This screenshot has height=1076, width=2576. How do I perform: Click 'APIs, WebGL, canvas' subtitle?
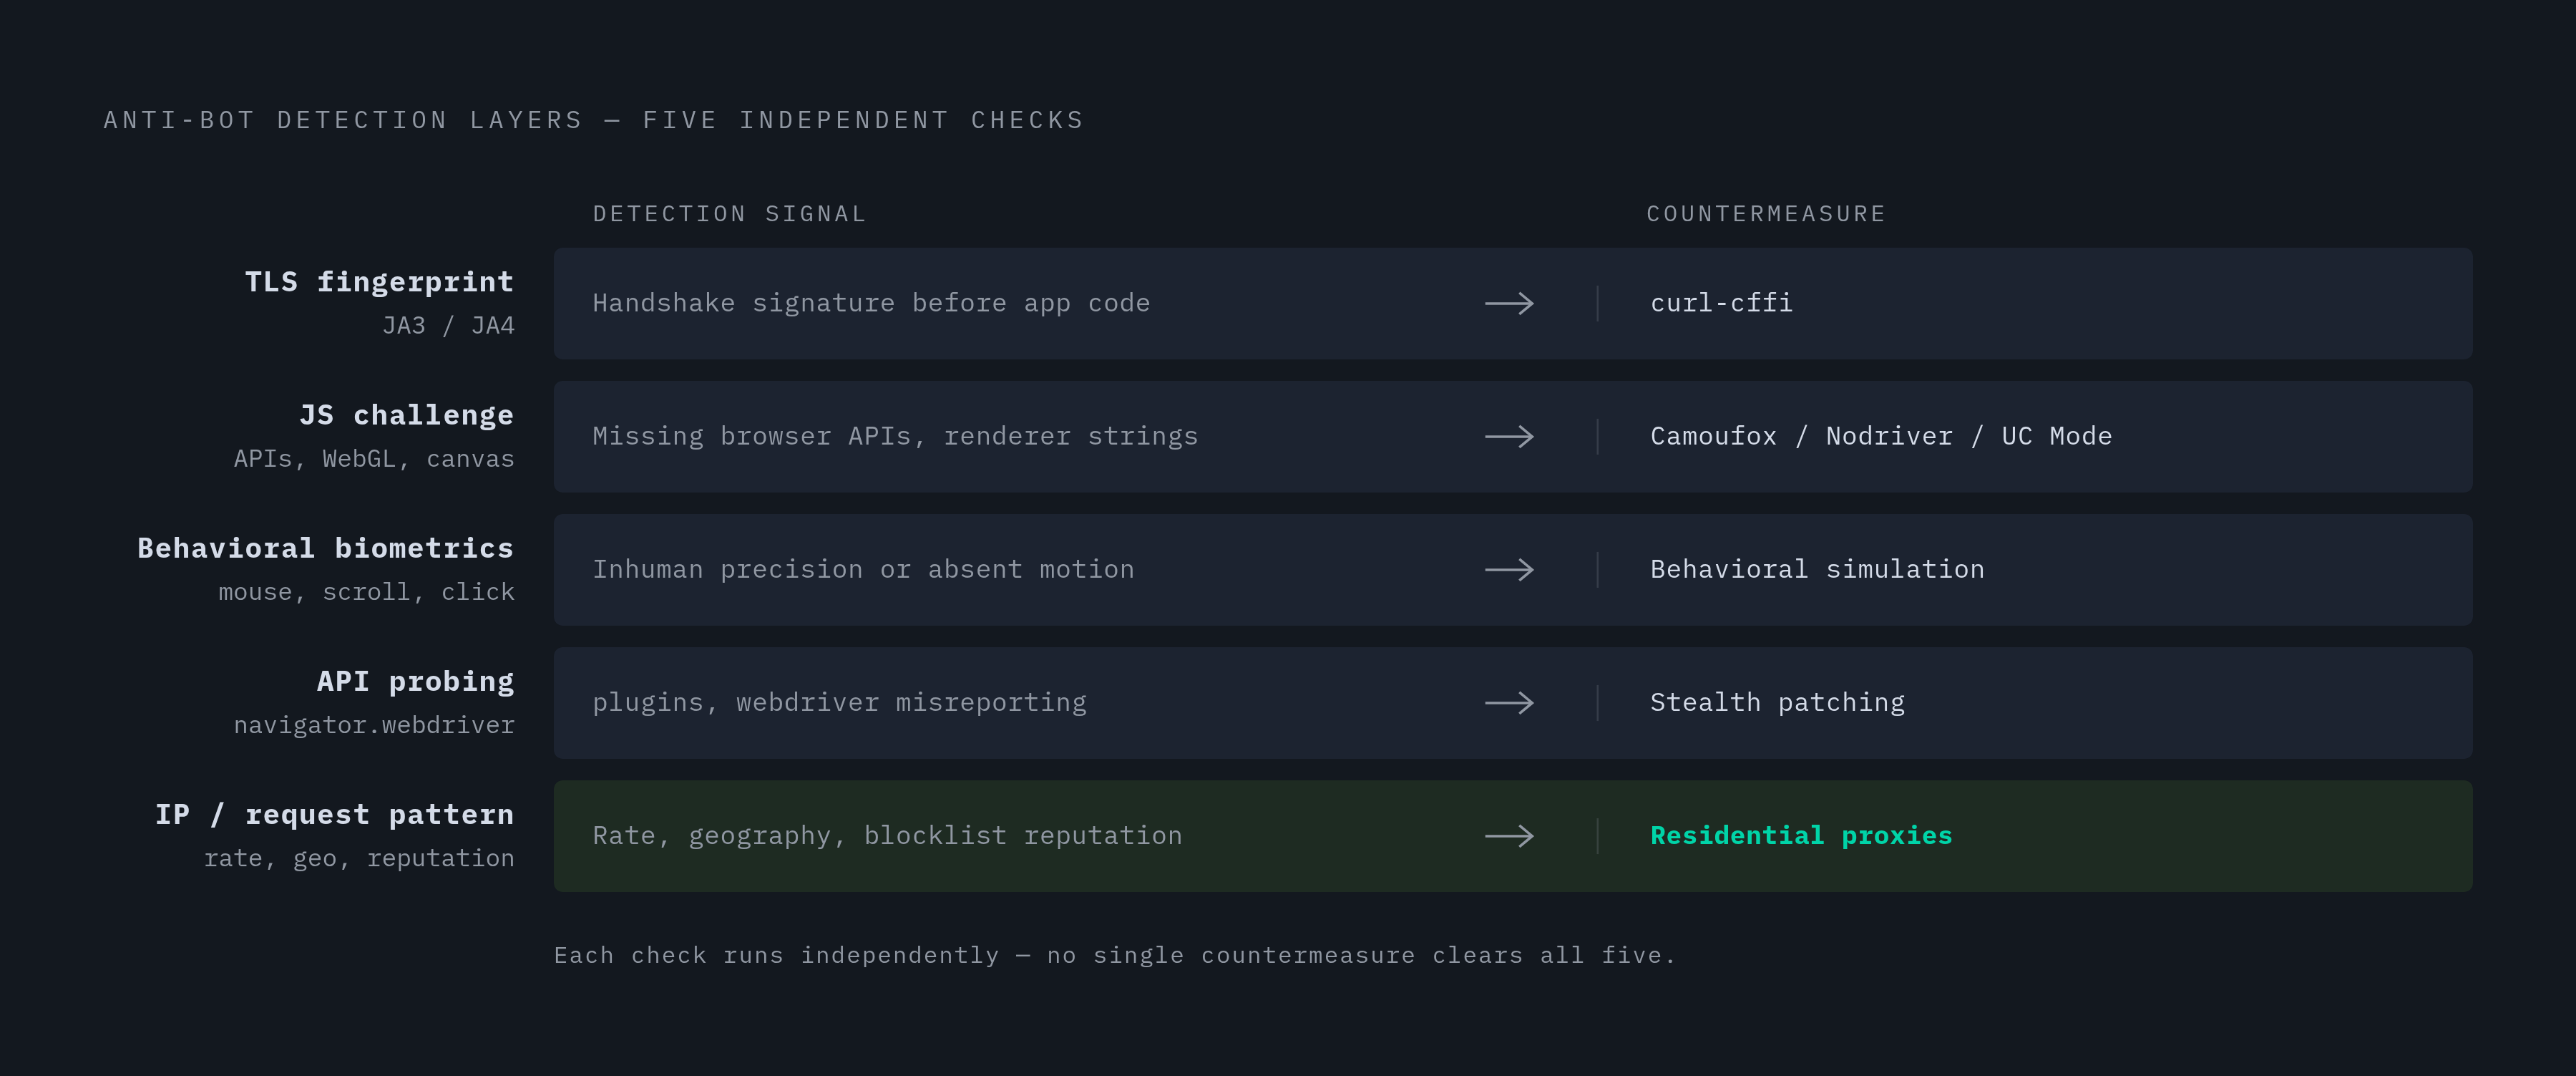pos(374,458)
